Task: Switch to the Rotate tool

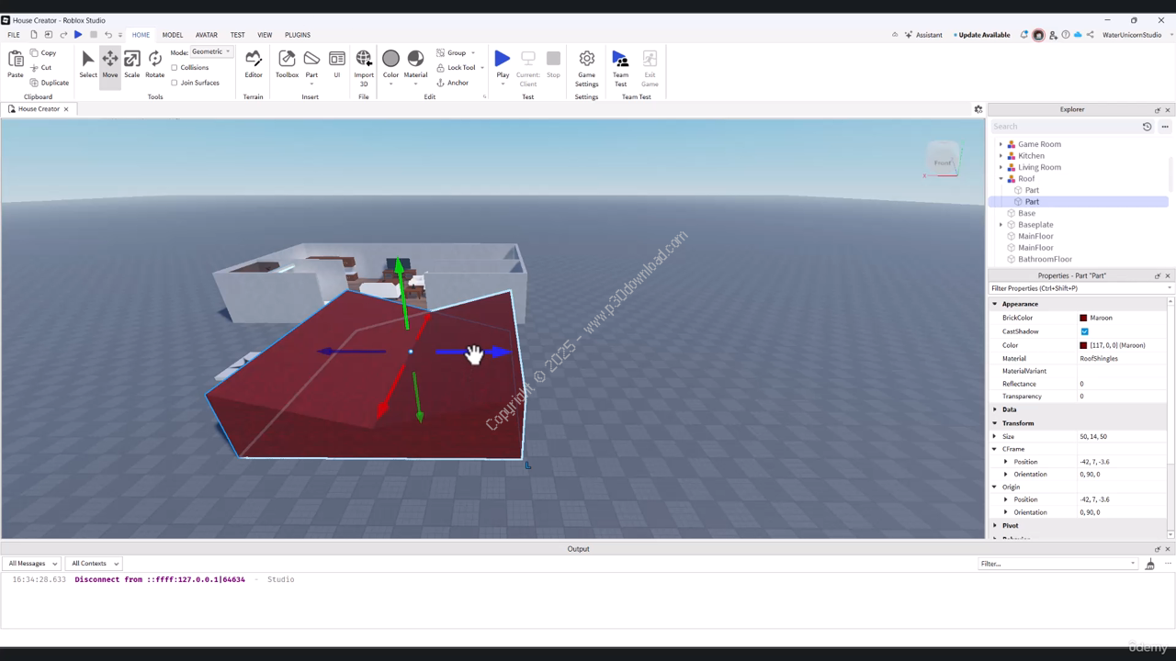Action: 155,64
